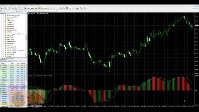This screenshot has height=112, width=199.
Task: Click the zoom out magnifier icon
Action: tap(64, 8)
